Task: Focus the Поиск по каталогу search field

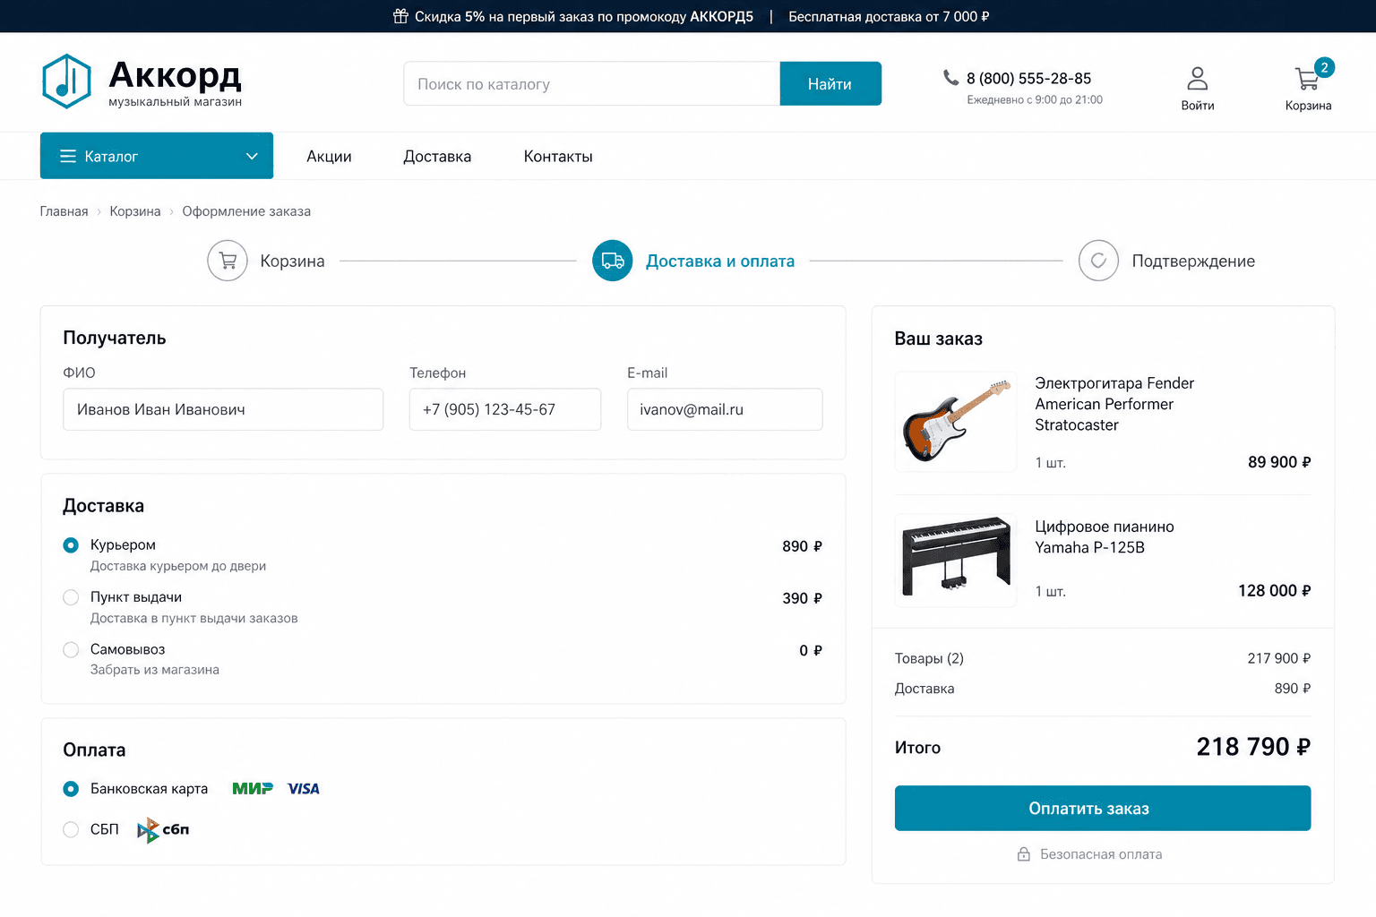Action: coord(592,83)
